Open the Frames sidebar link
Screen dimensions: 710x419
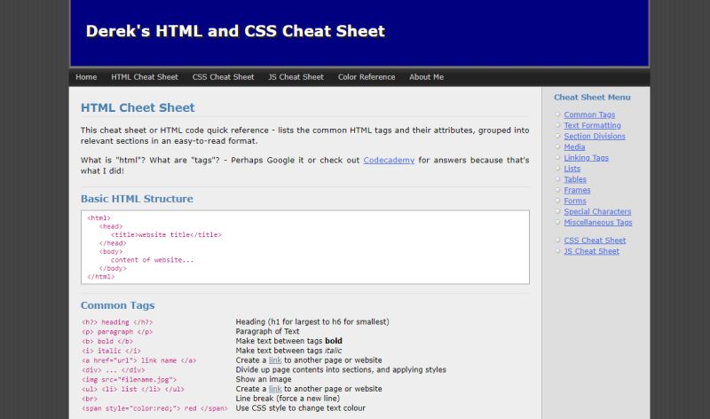(577, 190)
